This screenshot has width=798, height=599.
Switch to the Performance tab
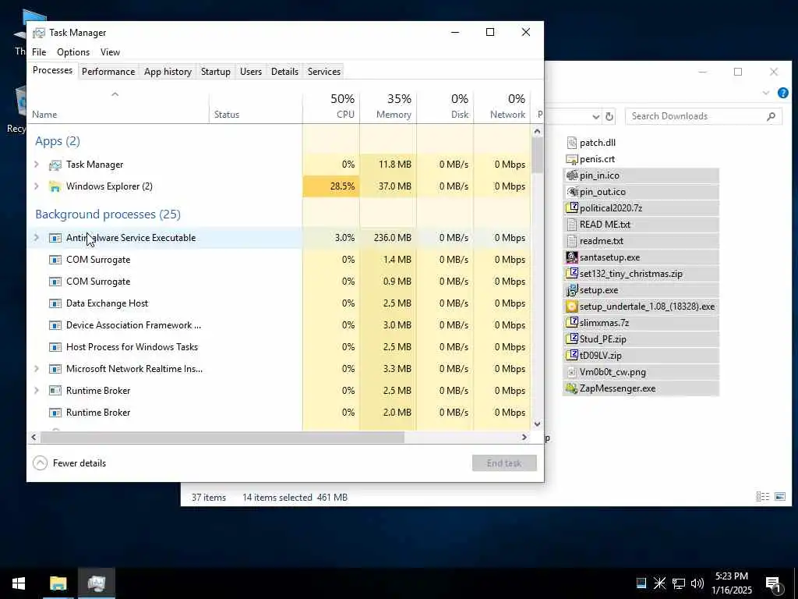[108, 72]
